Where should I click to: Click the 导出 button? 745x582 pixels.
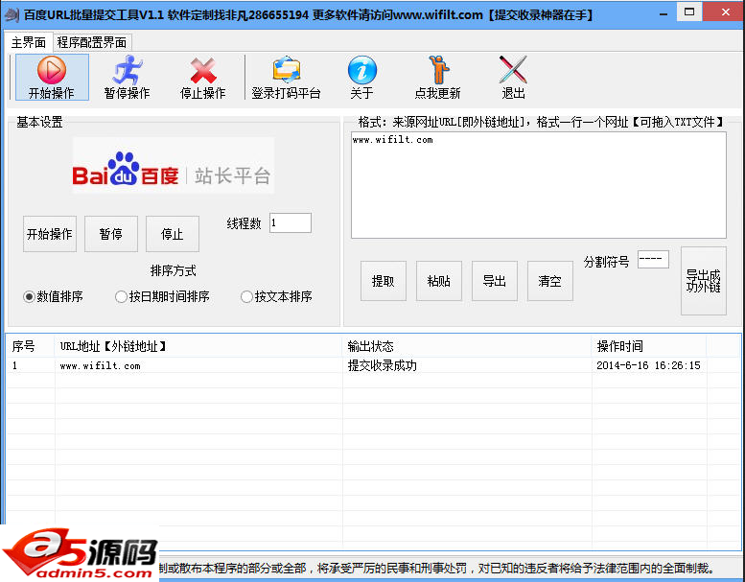tap(494, 281)
